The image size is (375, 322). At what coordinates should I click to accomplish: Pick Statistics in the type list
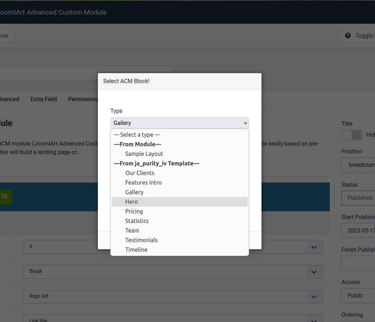click(x=137, y=221)
